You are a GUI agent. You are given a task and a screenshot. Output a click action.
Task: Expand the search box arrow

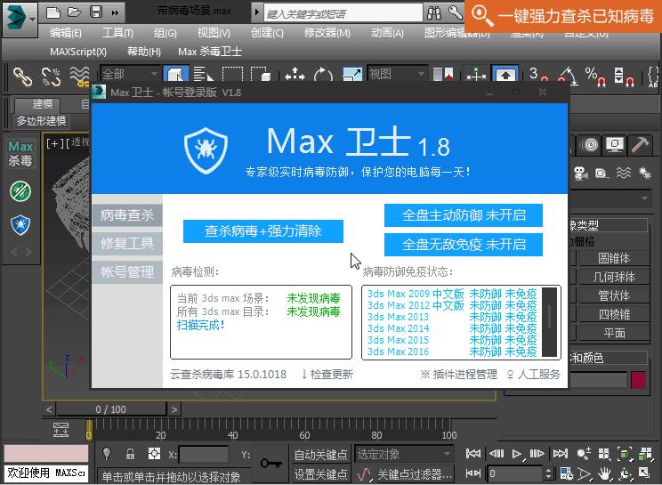[x=256, y=12]
